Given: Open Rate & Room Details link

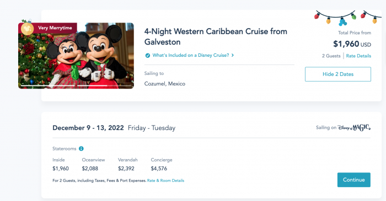Looking at the screenshot, I should (x=165, y=181).
